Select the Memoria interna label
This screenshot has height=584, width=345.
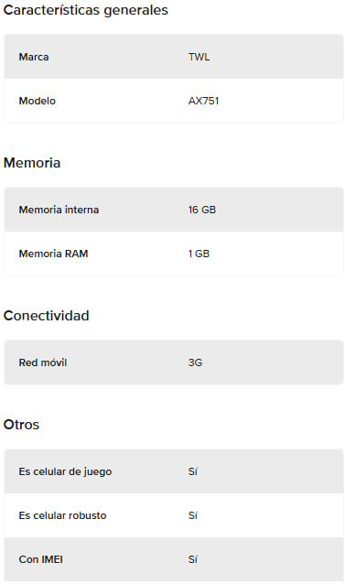(59, 210)
